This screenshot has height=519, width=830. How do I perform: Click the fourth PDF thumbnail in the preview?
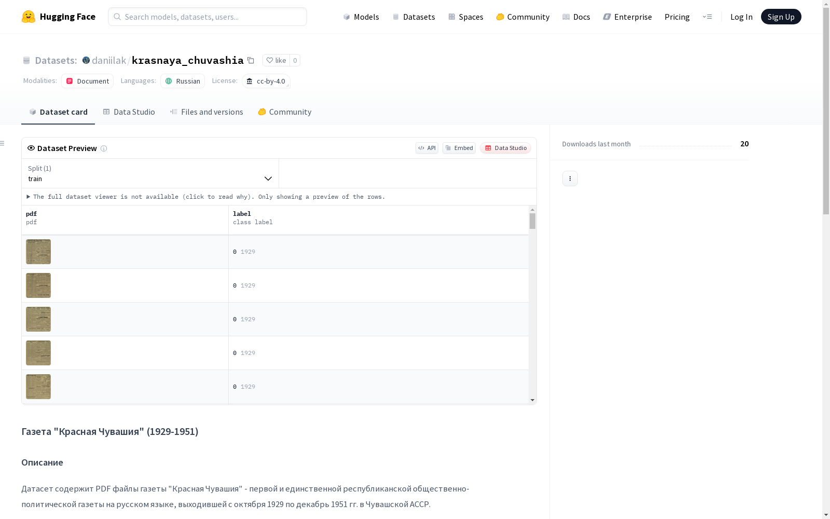click(38, 353)
